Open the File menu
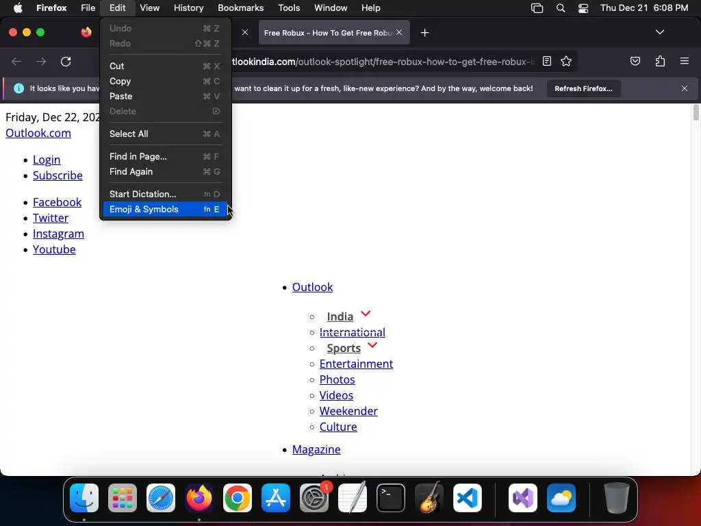Viewport: 701px width, 526px height. (88, 8)
